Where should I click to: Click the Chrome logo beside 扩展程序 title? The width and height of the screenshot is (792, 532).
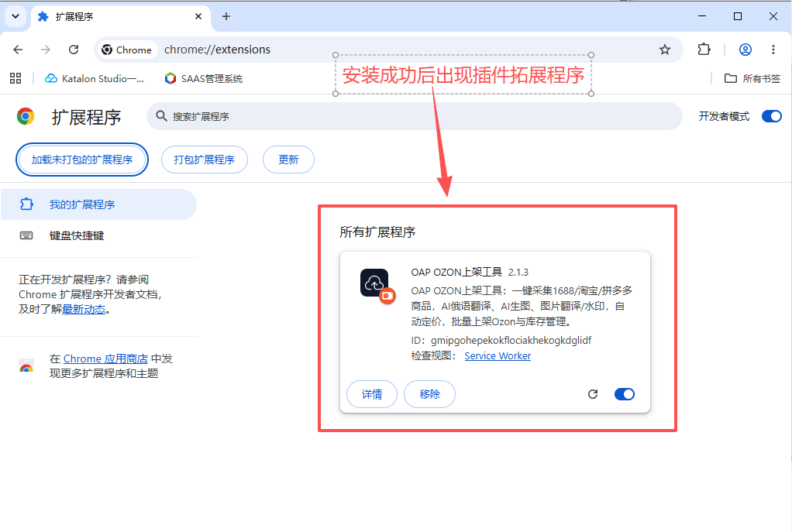(x=26, y=116)
